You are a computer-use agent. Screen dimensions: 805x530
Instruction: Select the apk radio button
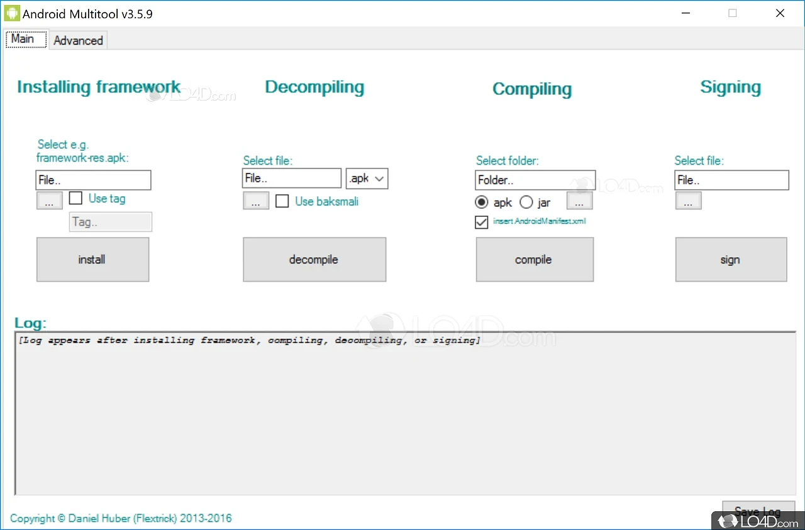[x=482, y=202]
